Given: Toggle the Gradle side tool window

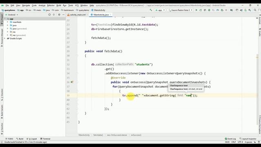Looking at the screenshot, I should pos(259,32).
